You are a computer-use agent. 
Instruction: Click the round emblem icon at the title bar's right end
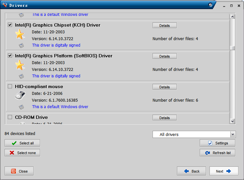[x=210, y=5]
